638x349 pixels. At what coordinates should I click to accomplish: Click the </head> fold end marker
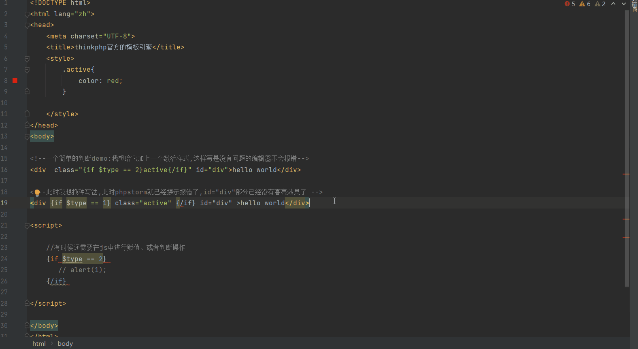(x=27, y=126)
